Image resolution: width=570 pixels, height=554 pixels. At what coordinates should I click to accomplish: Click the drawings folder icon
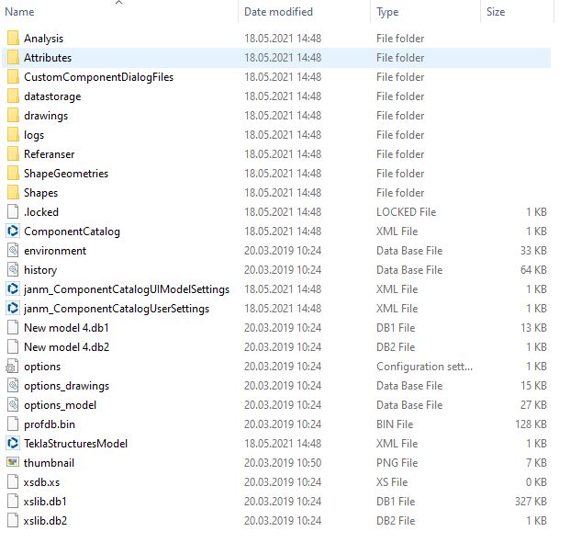pos(13,116)
